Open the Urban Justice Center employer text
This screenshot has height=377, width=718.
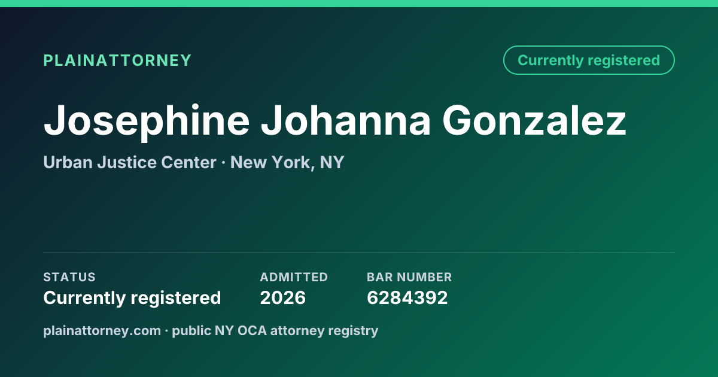tap(130, 162)
